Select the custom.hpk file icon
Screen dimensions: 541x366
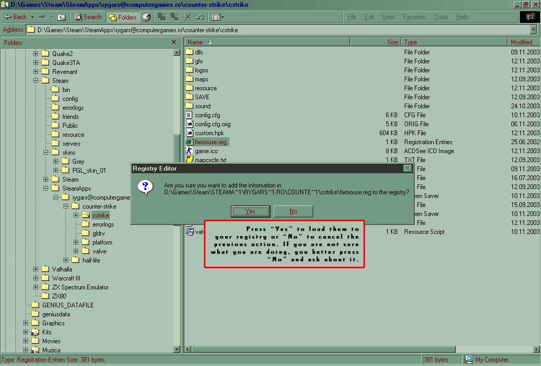click(189, 133)
